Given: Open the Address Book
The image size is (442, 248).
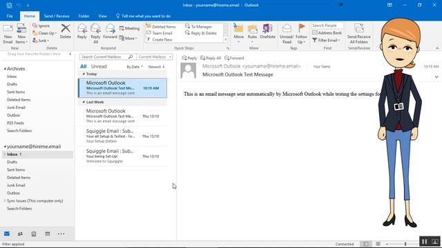Looking at the screenshot, I should pyautogui.click(x=327, y=33).
